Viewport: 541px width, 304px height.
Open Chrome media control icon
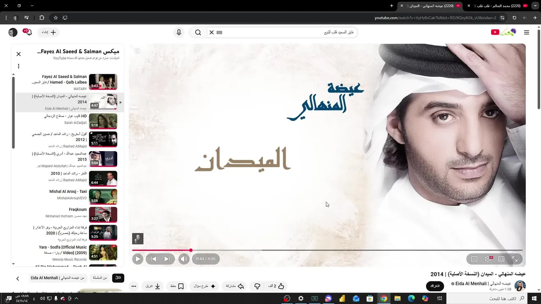tap(27, 18)
